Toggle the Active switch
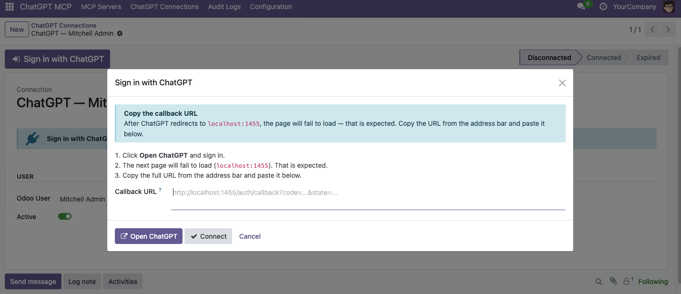This screenshot has width=681, height=294. click(65, 216)
